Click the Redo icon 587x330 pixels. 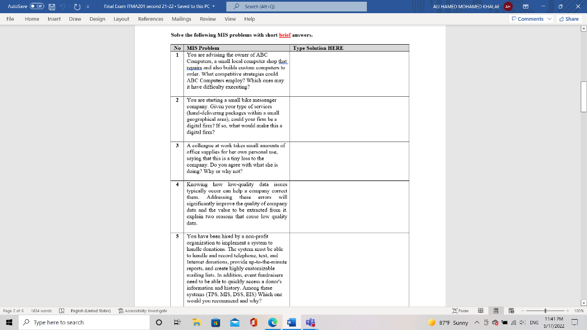click(77, 7)
